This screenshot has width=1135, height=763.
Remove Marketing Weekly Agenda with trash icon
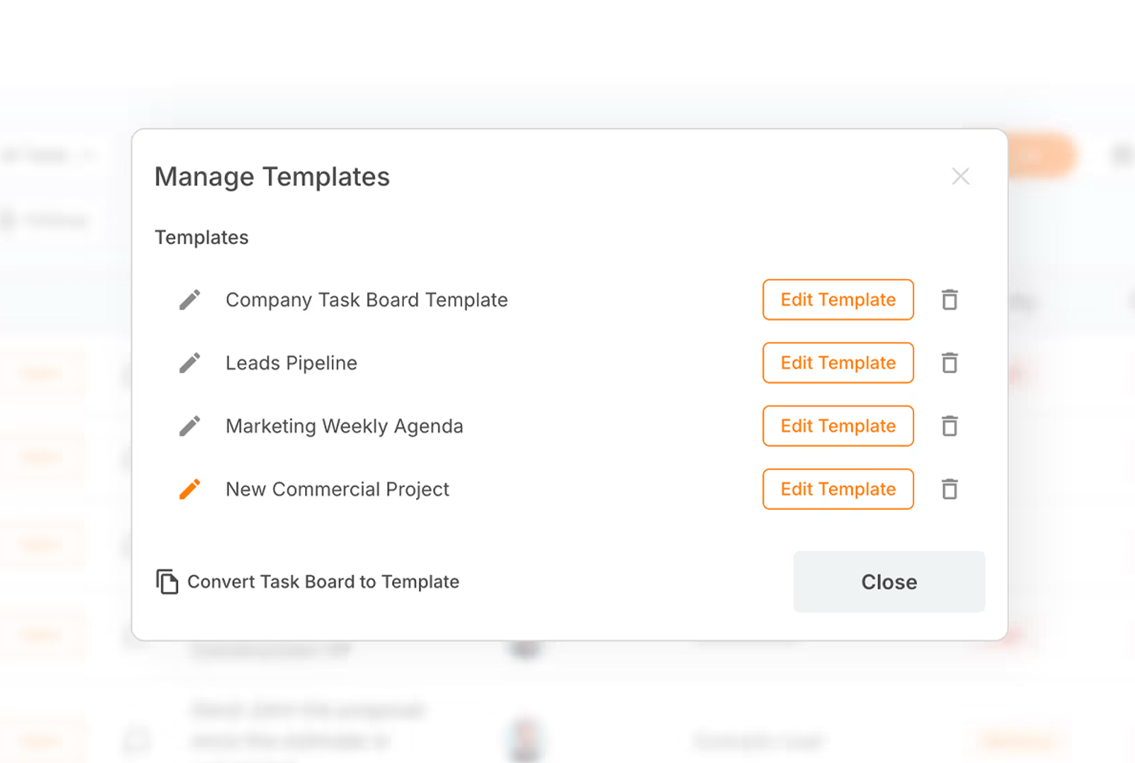tap(950, 427)
